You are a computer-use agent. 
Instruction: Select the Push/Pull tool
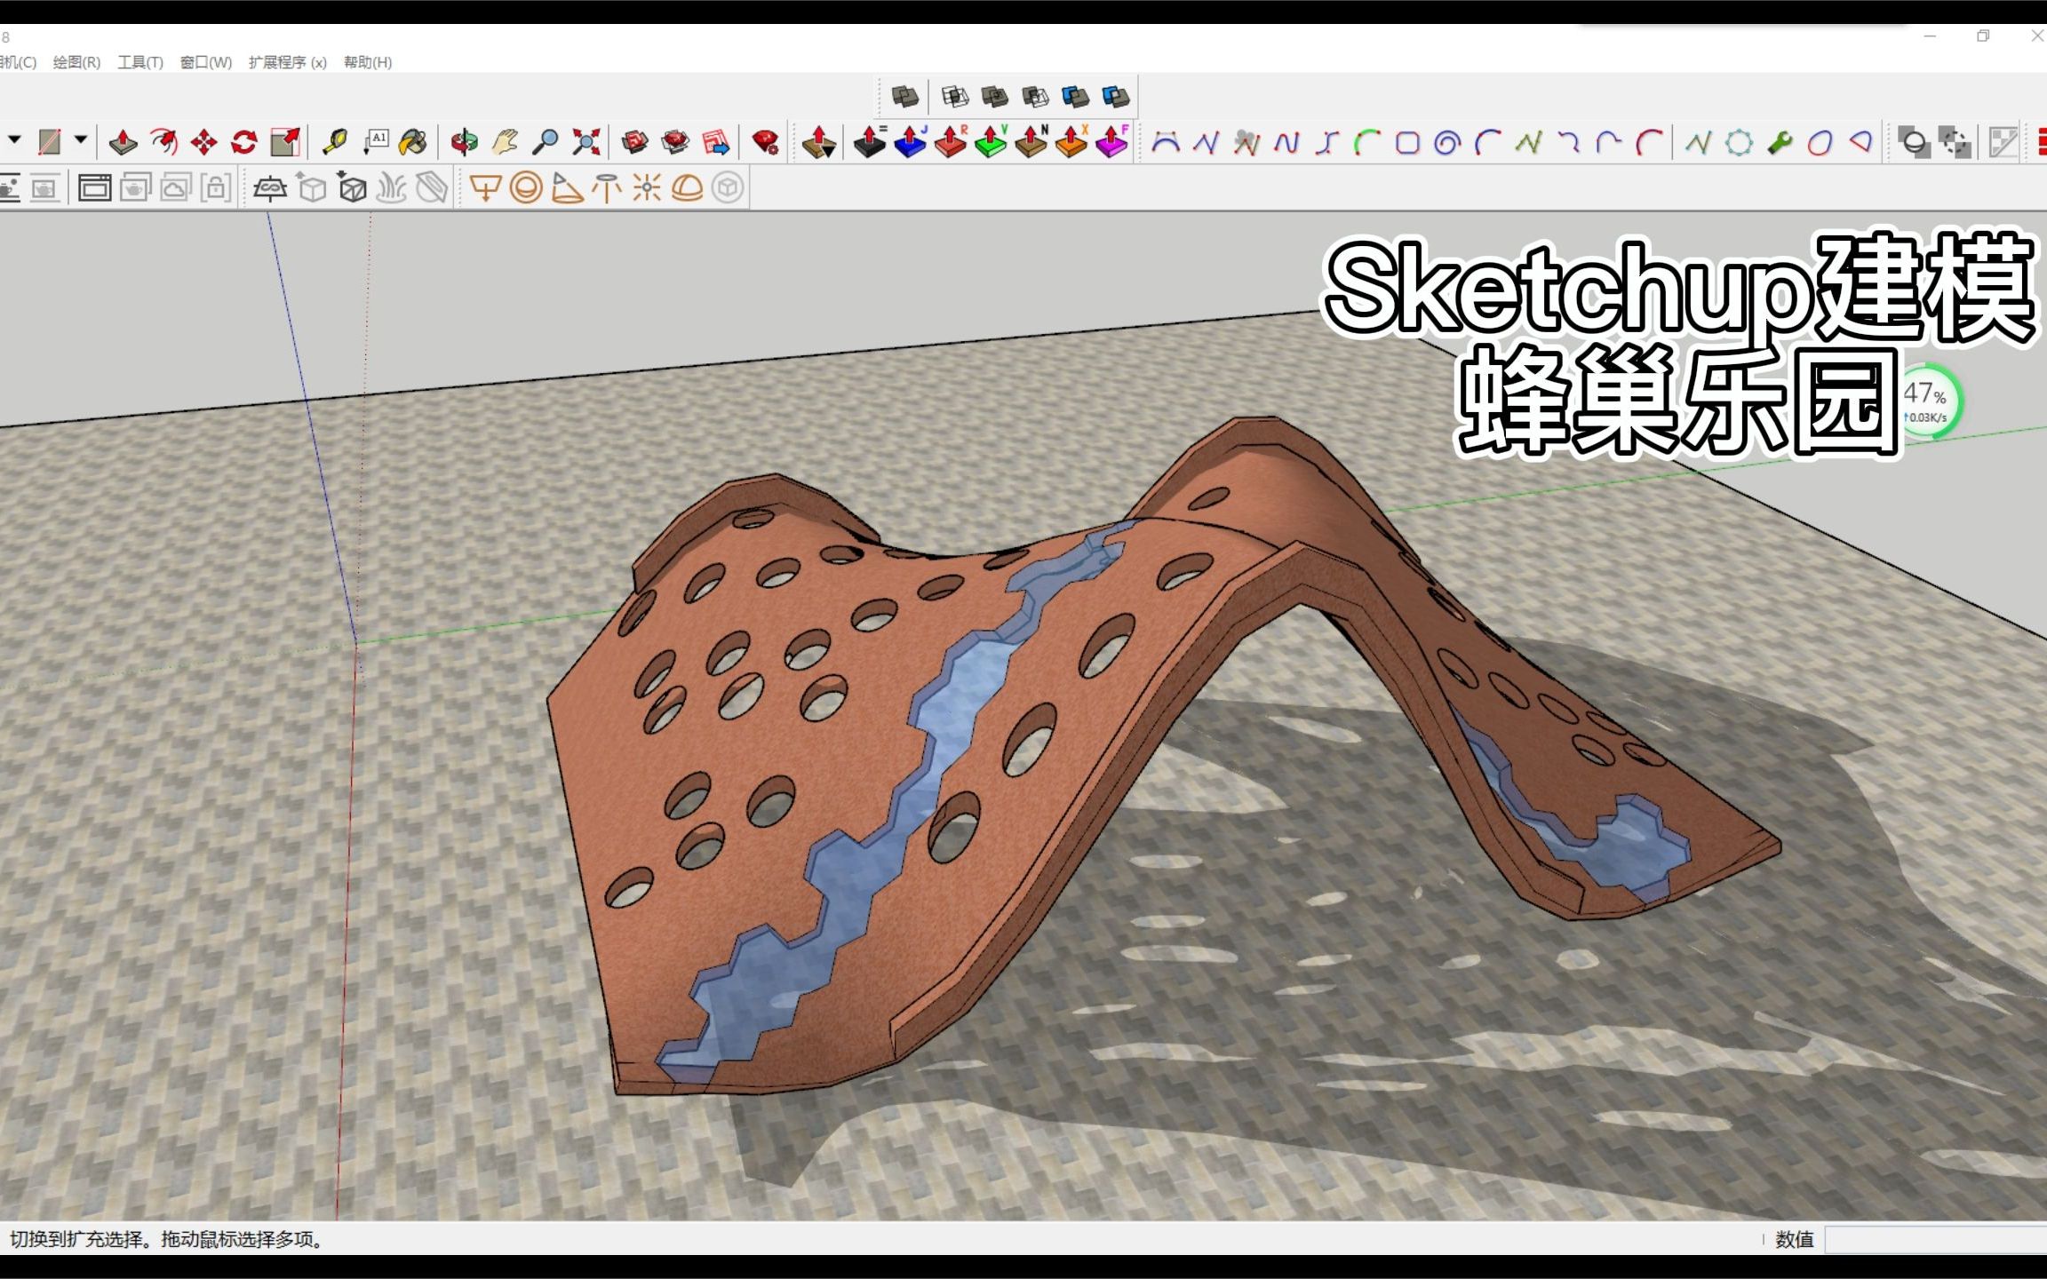click(x=123, y=142)
